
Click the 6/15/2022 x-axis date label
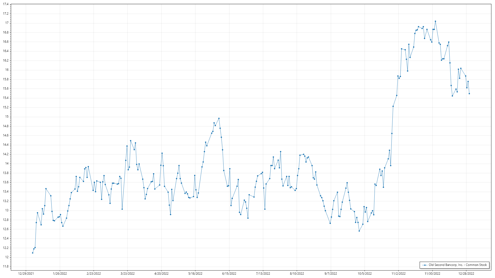(229, 274)
